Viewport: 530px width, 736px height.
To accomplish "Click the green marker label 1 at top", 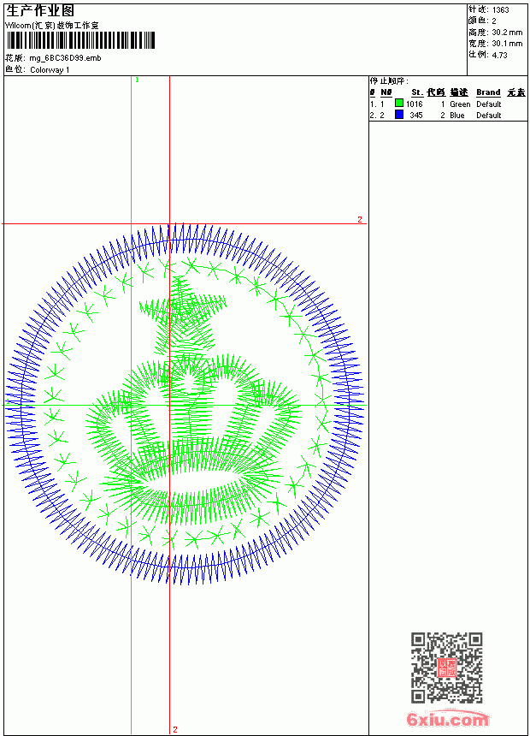I will (x=137, y=80).
